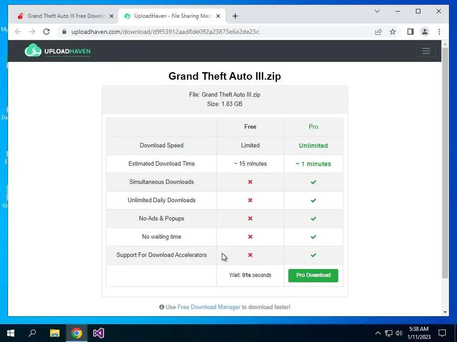Click the red X for No-Ads & Popups
The height and width of the screenshot is (342, 457).
(250, 219)
